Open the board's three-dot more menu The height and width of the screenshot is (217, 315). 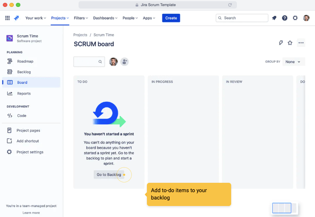301,43
